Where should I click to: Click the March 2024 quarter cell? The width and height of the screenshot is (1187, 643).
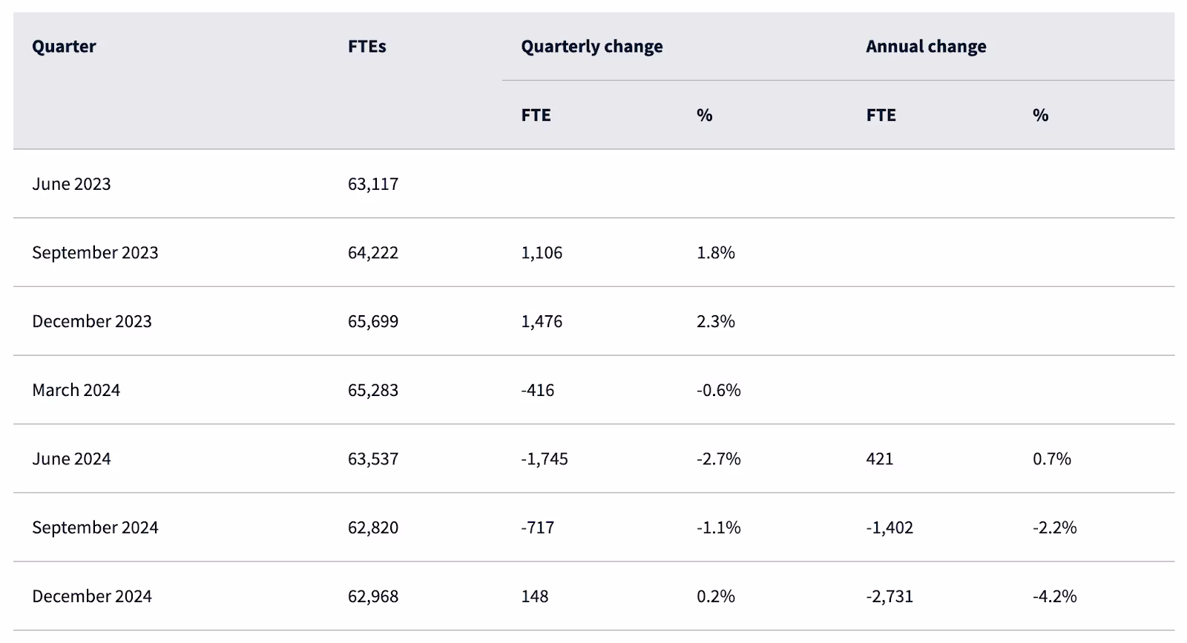76,390
